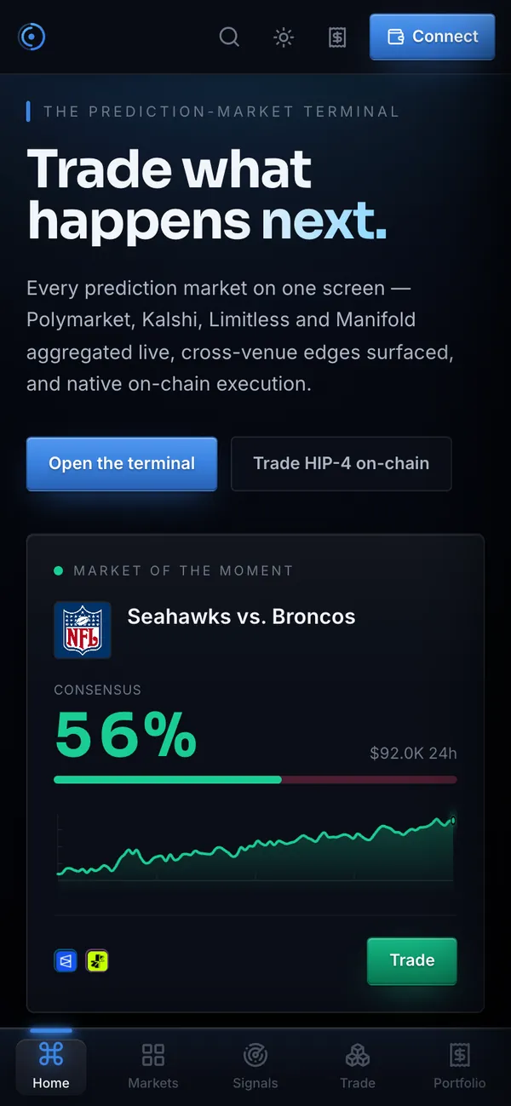Click the green Trade button in card

pyautogui.click(x=412, y=960)
